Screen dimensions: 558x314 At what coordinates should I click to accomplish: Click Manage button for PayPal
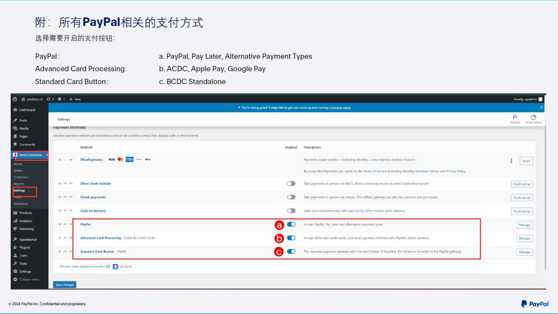[x=525, y=225]
